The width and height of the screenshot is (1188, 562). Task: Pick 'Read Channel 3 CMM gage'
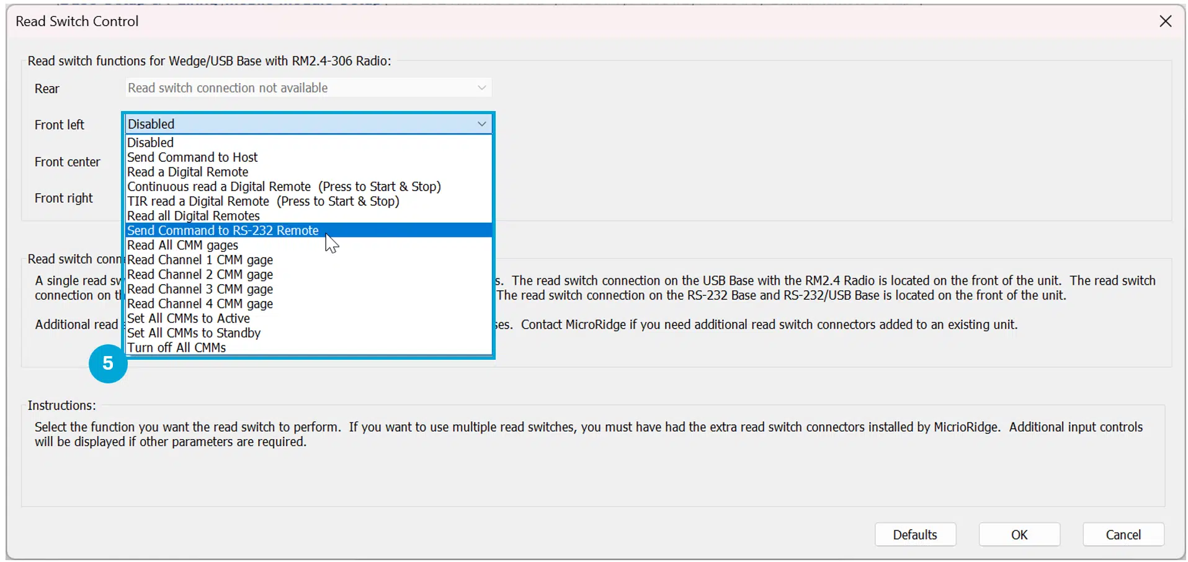coord(309,289)
